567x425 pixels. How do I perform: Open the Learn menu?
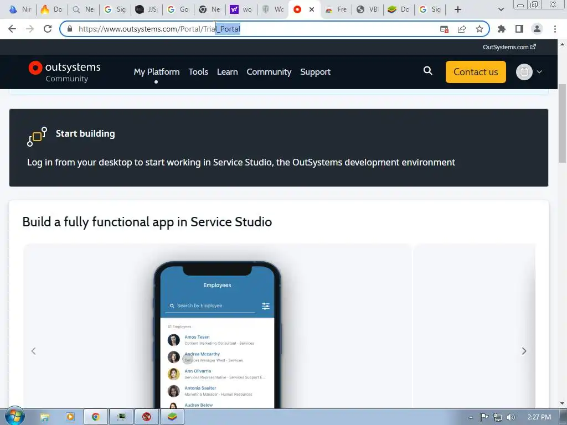[228, 72]
